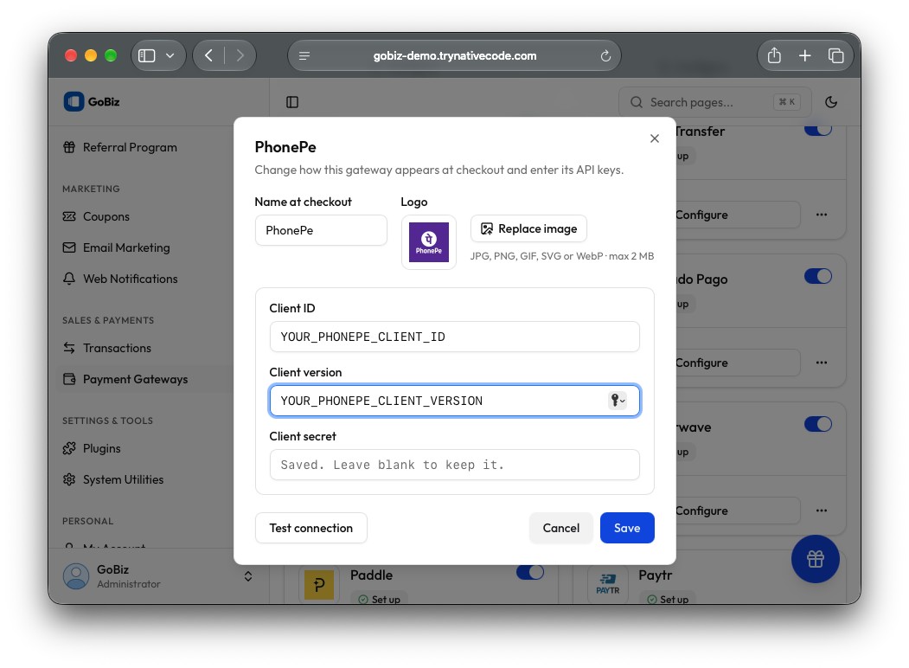Click the System Utilities gear icon

pyautogui.click(x=69, y=479)
